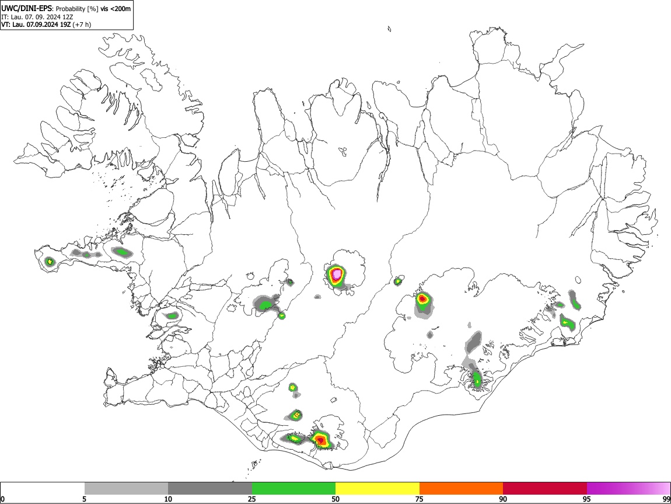The height and width of the screenshot is (504, 671).
Task: Click the legend value 95
Action: click(x=587, y=499)
